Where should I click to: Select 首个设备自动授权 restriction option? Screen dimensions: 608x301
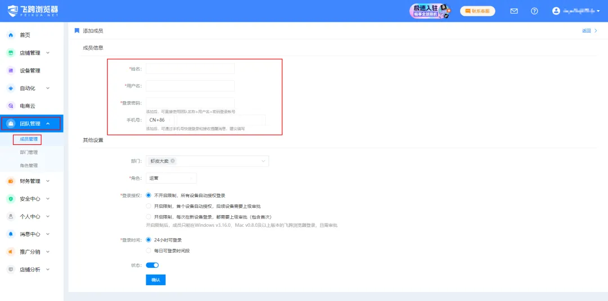point(149,206)
